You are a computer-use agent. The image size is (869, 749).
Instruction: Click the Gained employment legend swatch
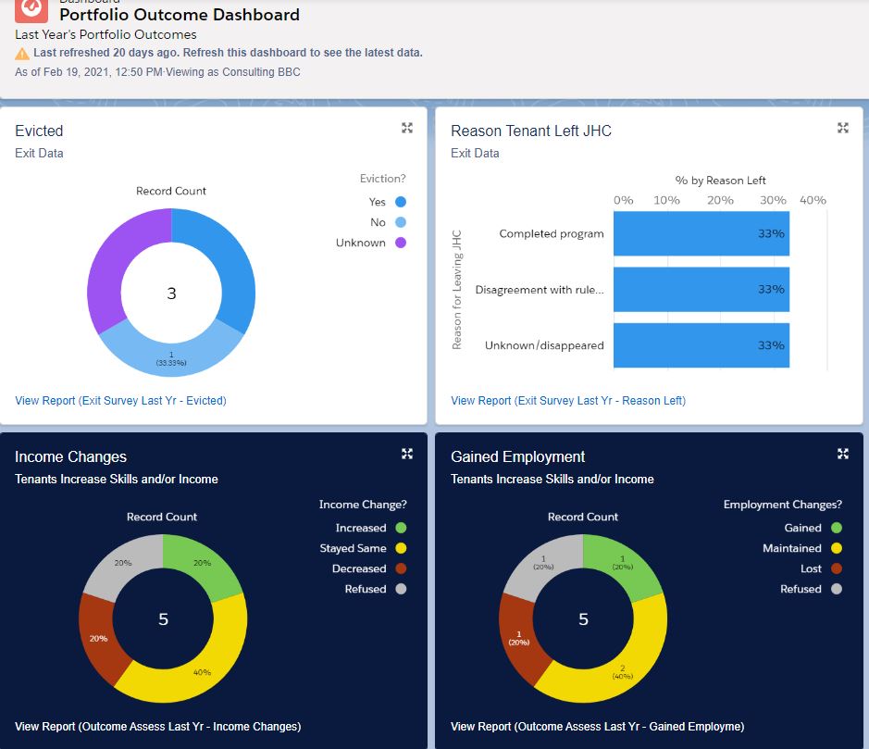click(x=837, y=528)
